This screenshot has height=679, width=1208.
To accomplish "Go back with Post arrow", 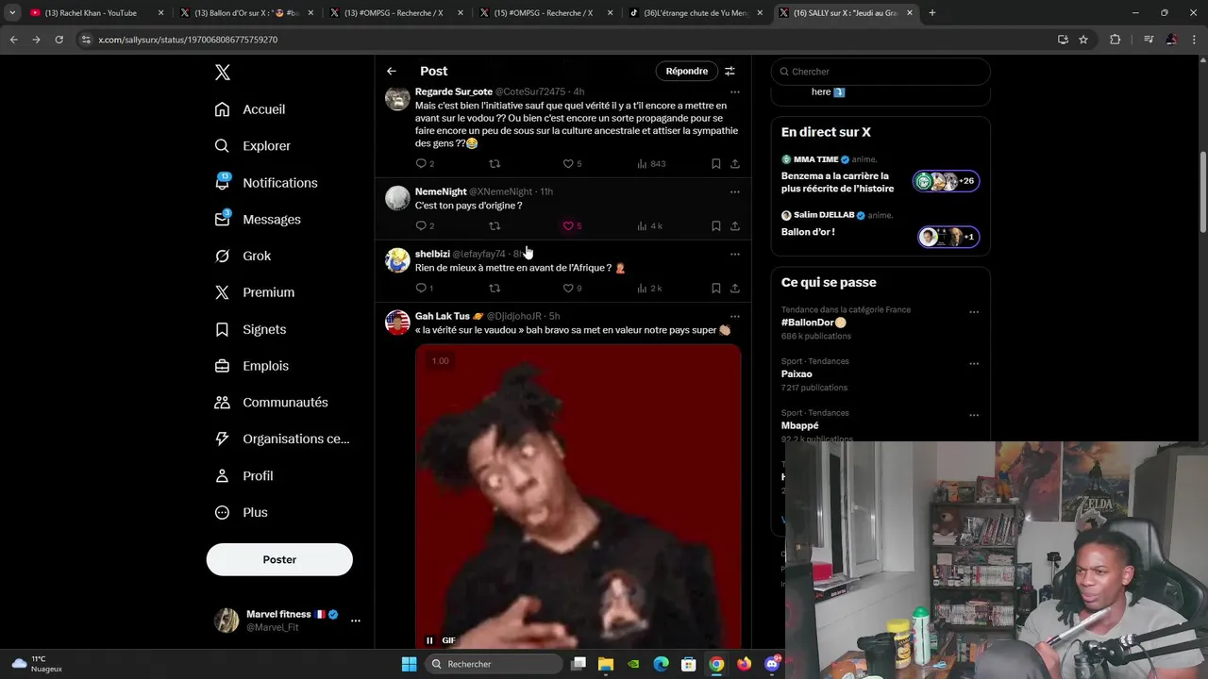I will (392, 71).
